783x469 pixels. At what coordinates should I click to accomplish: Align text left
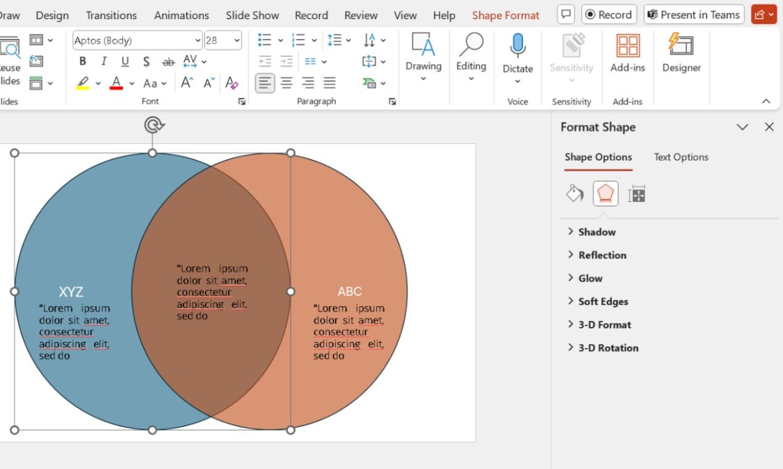point(265,83)
